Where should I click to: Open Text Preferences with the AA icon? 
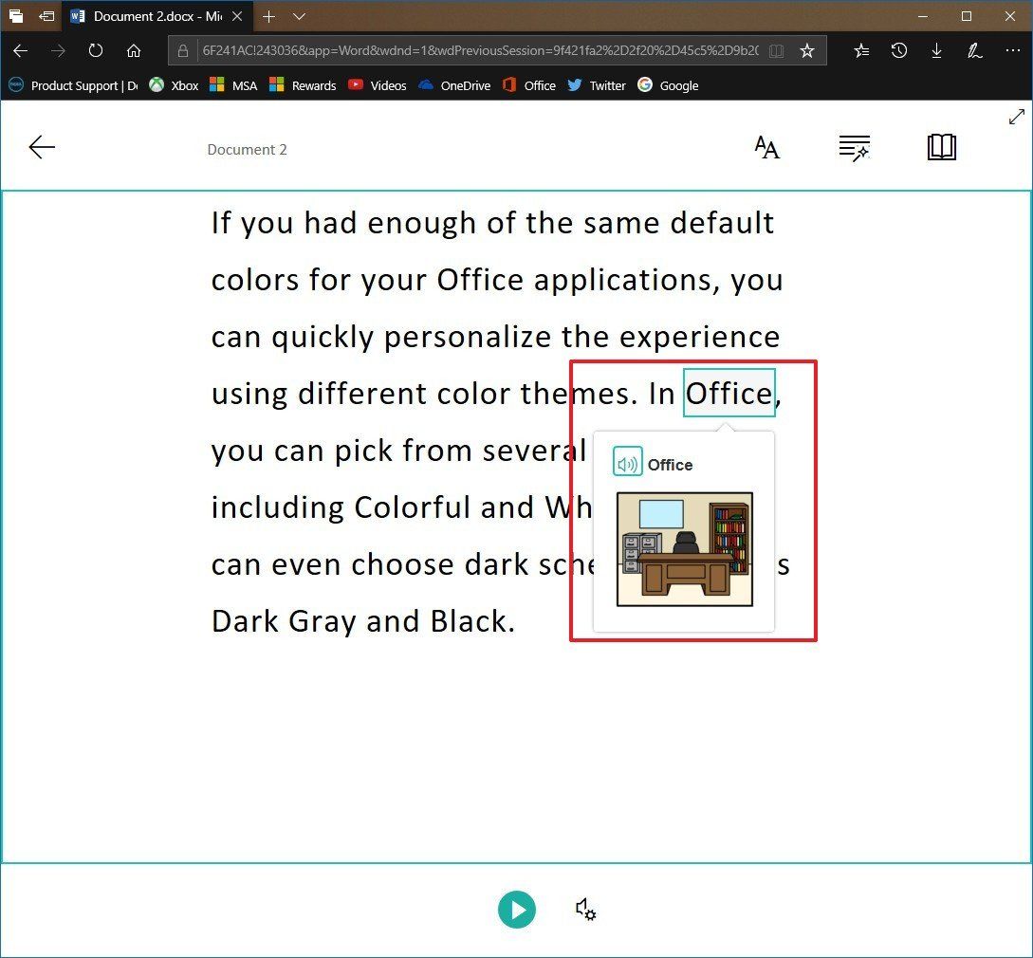[766, 147]
